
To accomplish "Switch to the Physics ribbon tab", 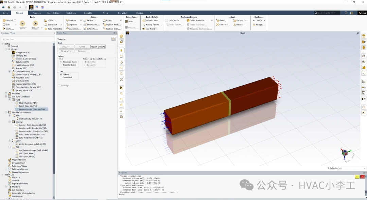I will 36,13.
